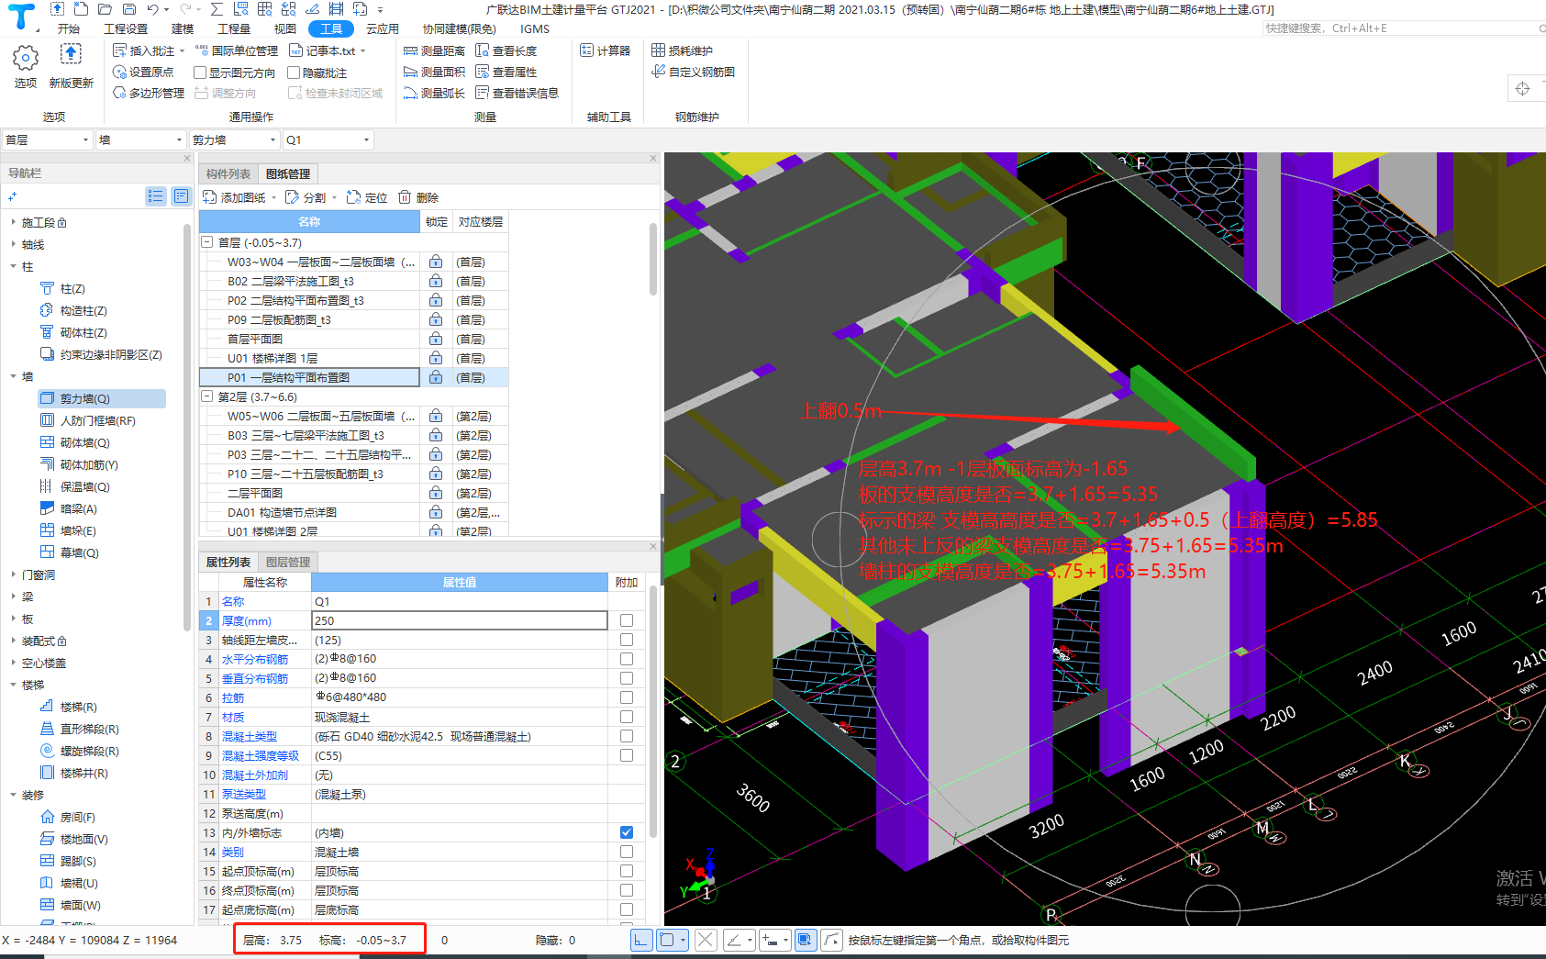Collapse 柱 in navigation tree
The width and height of the screenshot is (1546, 959).
coord(13,266)
